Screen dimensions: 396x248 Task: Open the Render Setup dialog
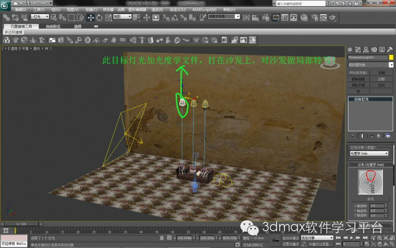pyautogui.click(x=314, y=17)
